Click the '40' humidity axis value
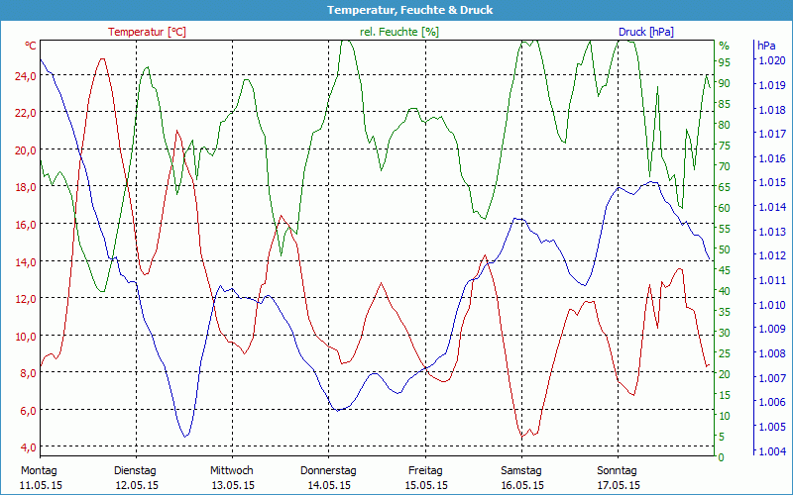 [725, 291]
